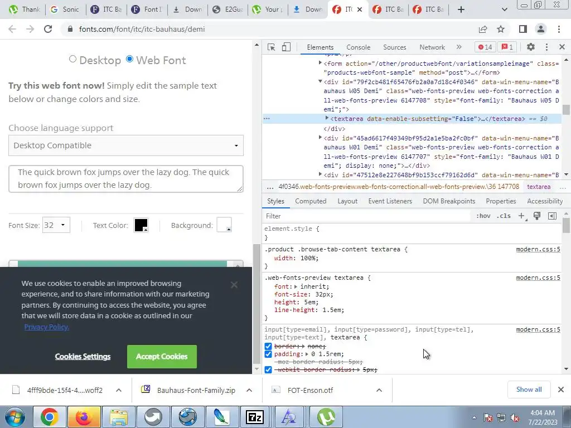571x428 pixels.
Task: Open the Event Listeners tab
Action: [x=390, y=201]
